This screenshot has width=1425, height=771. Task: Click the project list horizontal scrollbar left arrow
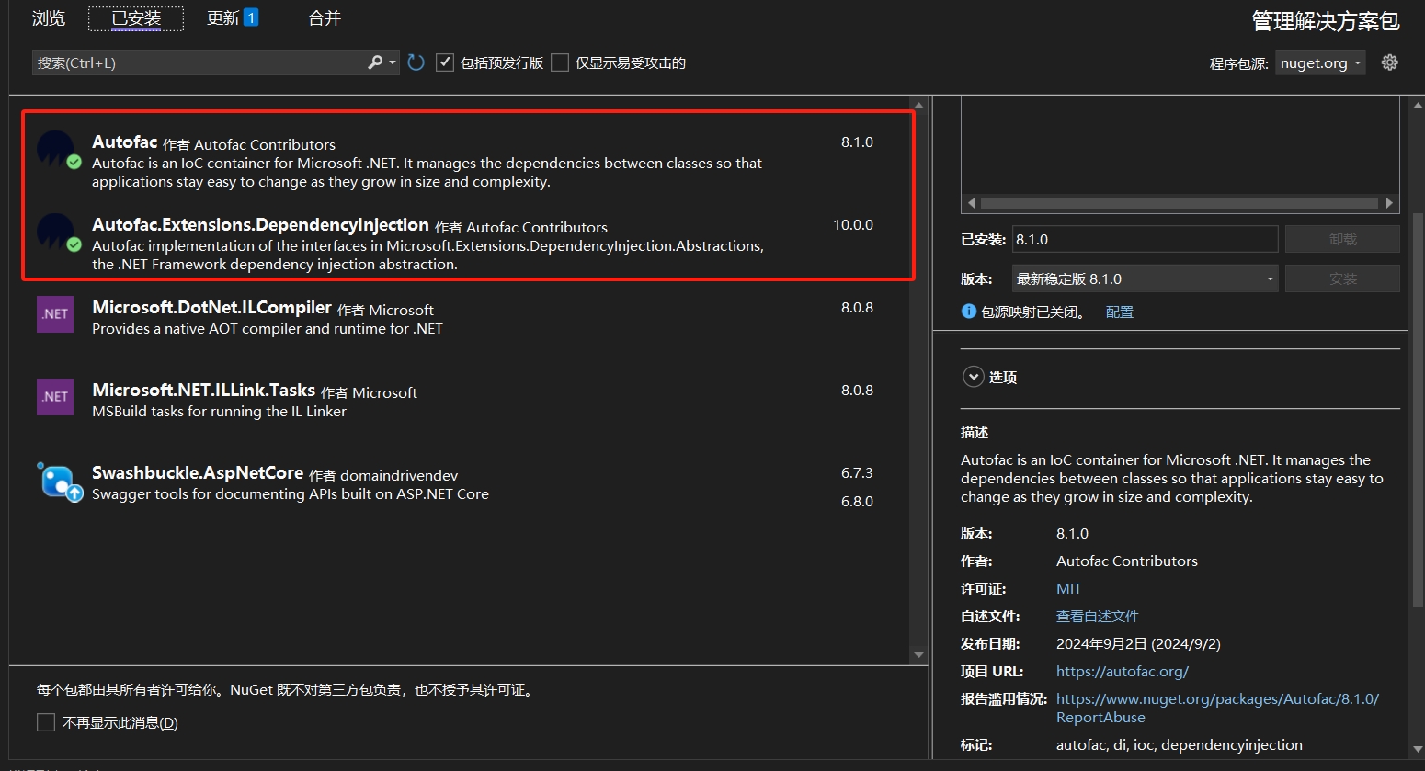pos(971,203)
